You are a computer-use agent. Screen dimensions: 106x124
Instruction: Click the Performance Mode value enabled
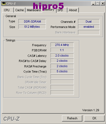coord(89,27)
